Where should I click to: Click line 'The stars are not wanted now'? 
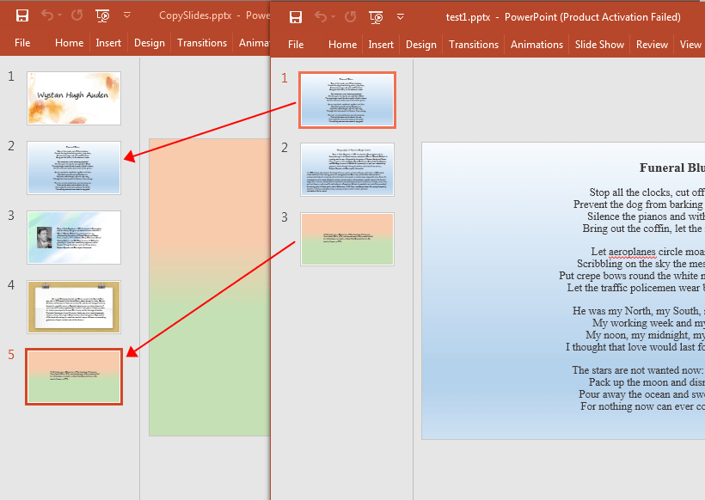pos(638,370)
